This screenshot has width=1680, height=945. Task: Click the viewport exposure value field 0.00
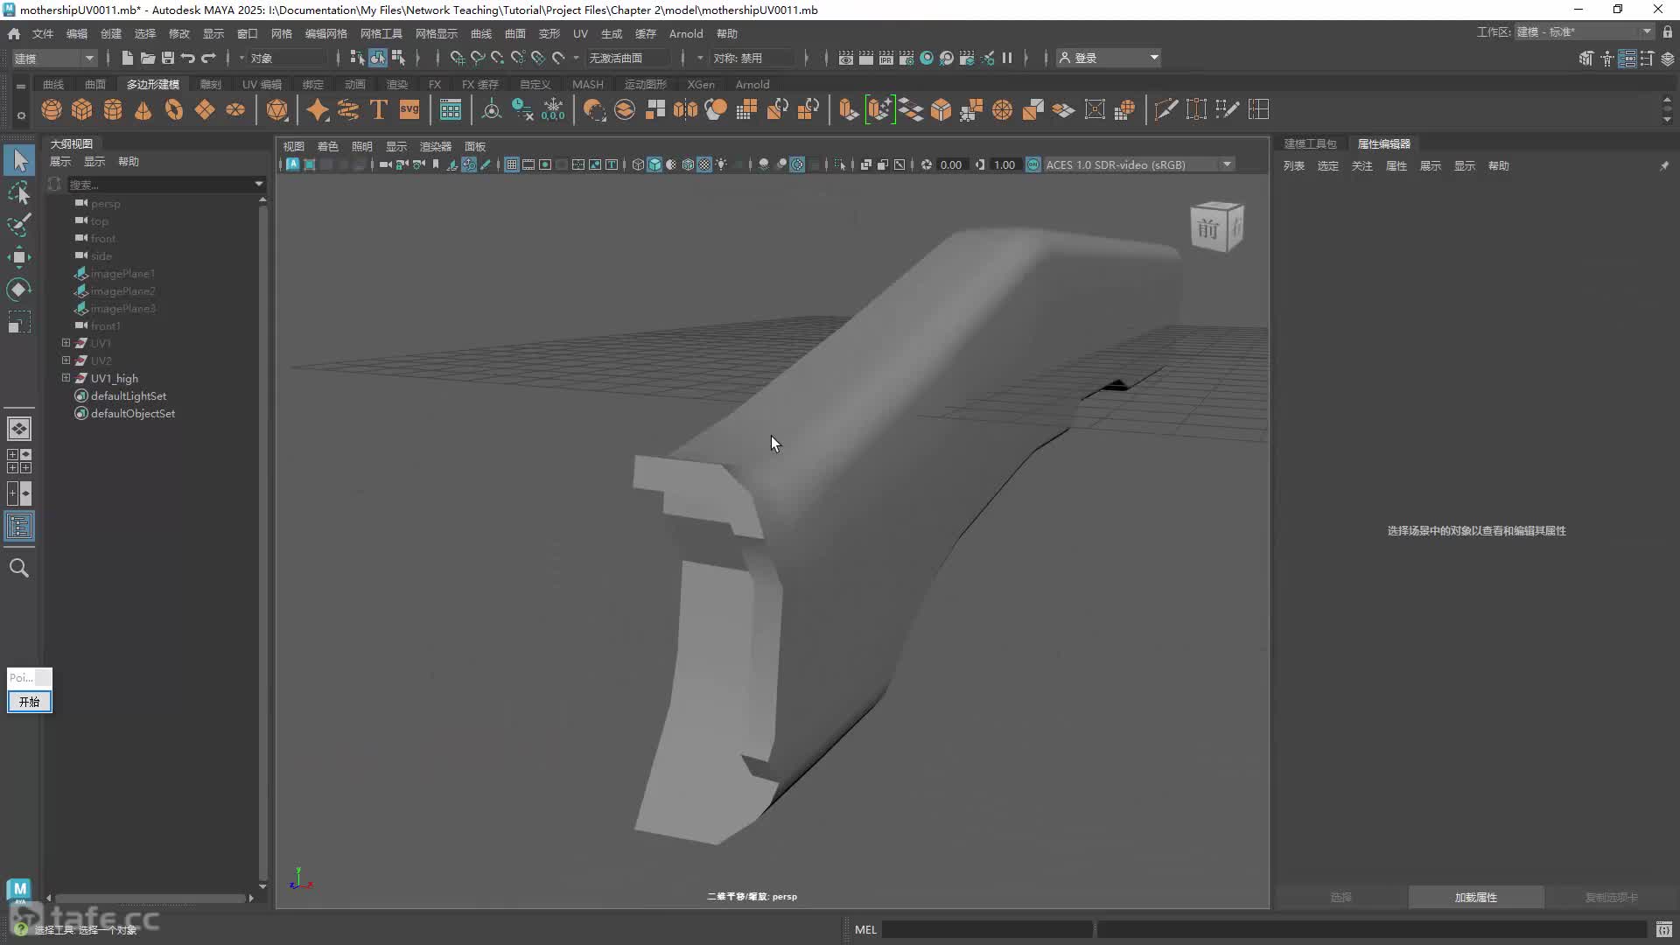coord(951,164)
